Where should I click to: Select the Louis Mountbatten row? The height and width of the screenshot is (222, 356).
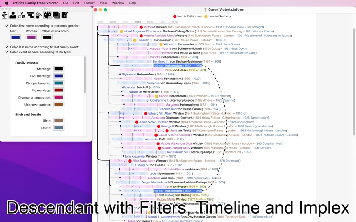click(171, 174)
